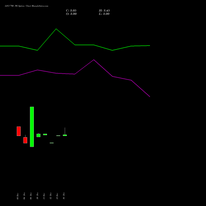This screenshot has height=206, width=206.
Task: Click the L: 3.00 low value
Action: pos(104,14)
